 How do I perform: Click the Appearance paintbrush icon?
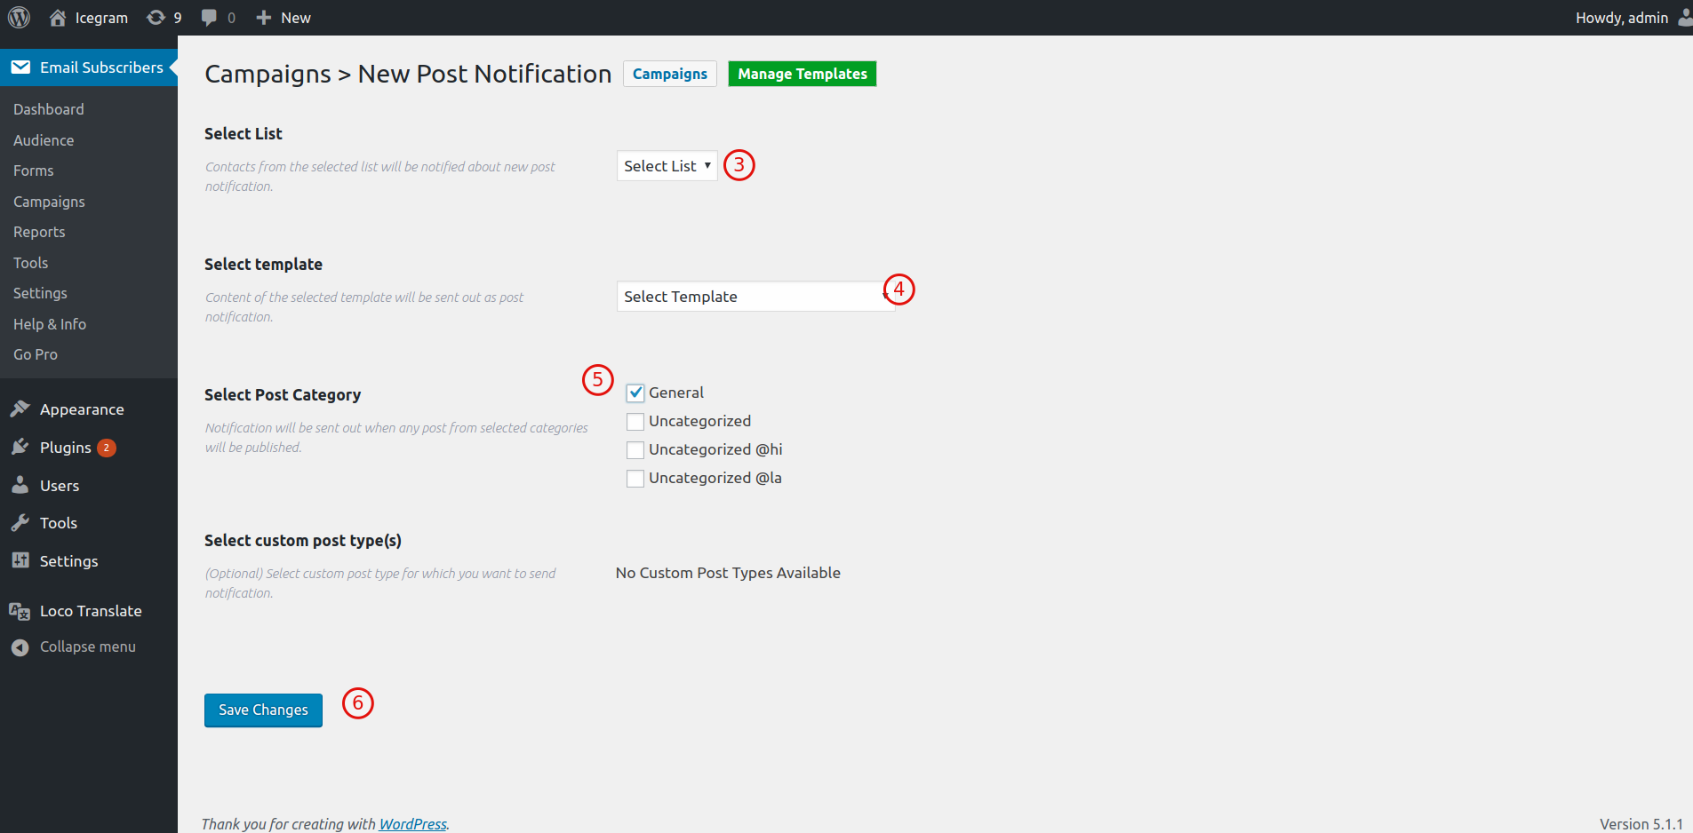[x=20, y=409]
